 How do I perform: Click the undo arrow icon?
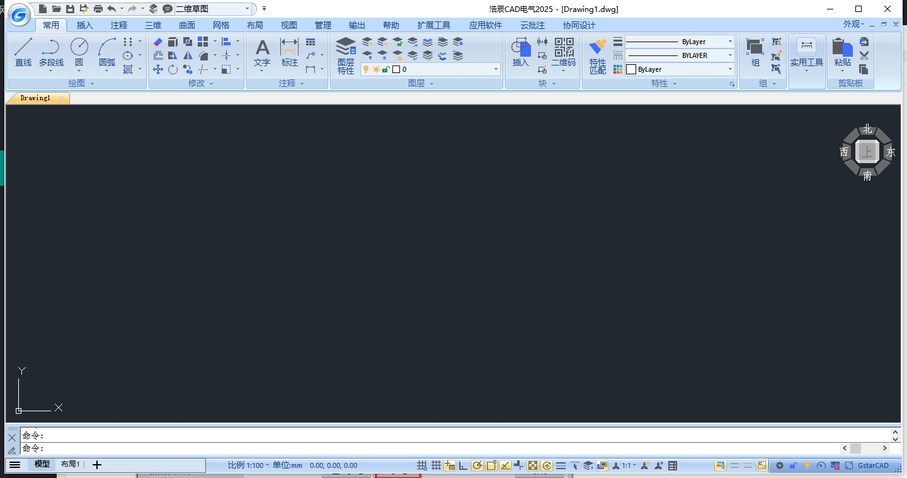(111, 9)
